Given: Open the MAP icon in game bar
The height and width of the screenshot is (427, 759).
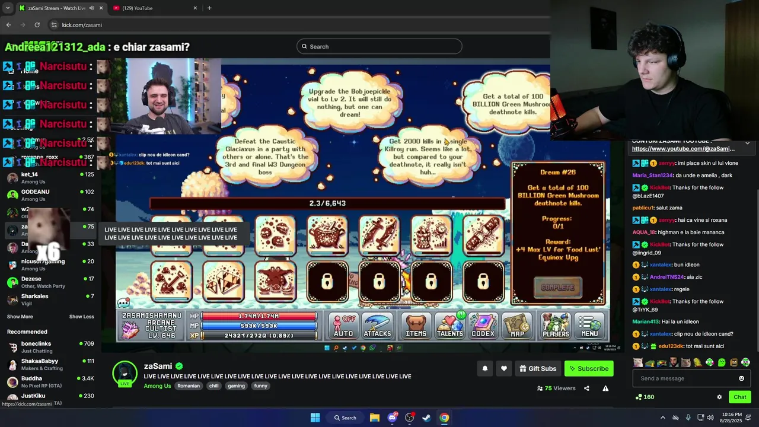Looking at the screenshot, I should point(517,326).
